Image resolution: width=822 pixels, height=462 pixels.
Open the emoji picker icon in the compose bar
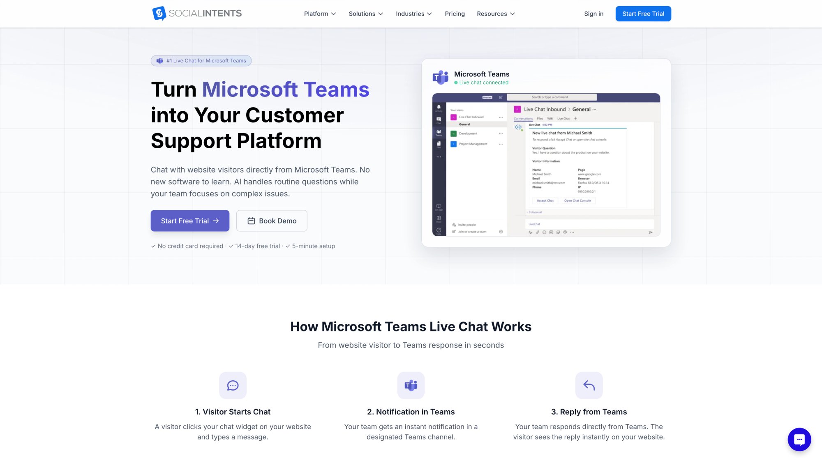point(544,232)
